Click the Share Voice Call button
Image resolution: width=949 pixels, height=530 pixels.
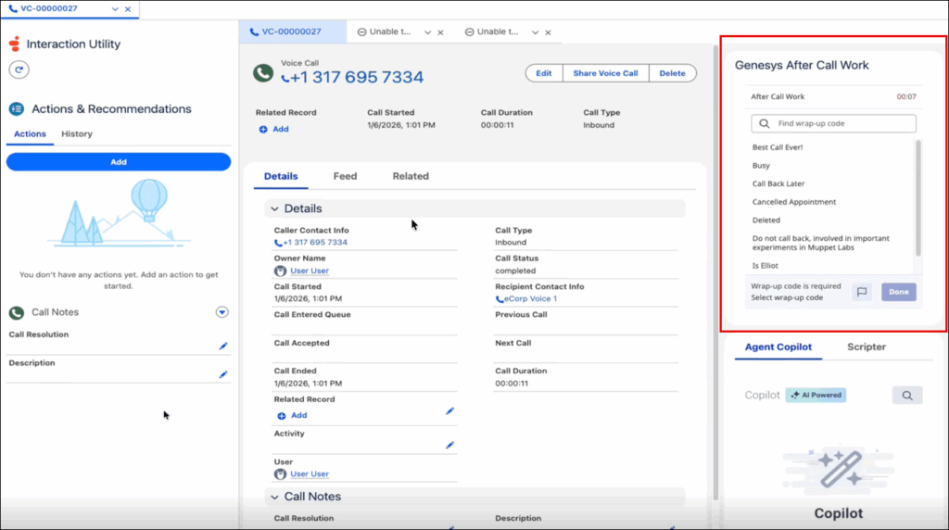pos(605,73)
